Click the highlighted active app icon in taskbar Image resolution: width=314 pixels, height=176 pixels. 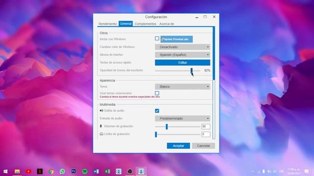point(141,171)
